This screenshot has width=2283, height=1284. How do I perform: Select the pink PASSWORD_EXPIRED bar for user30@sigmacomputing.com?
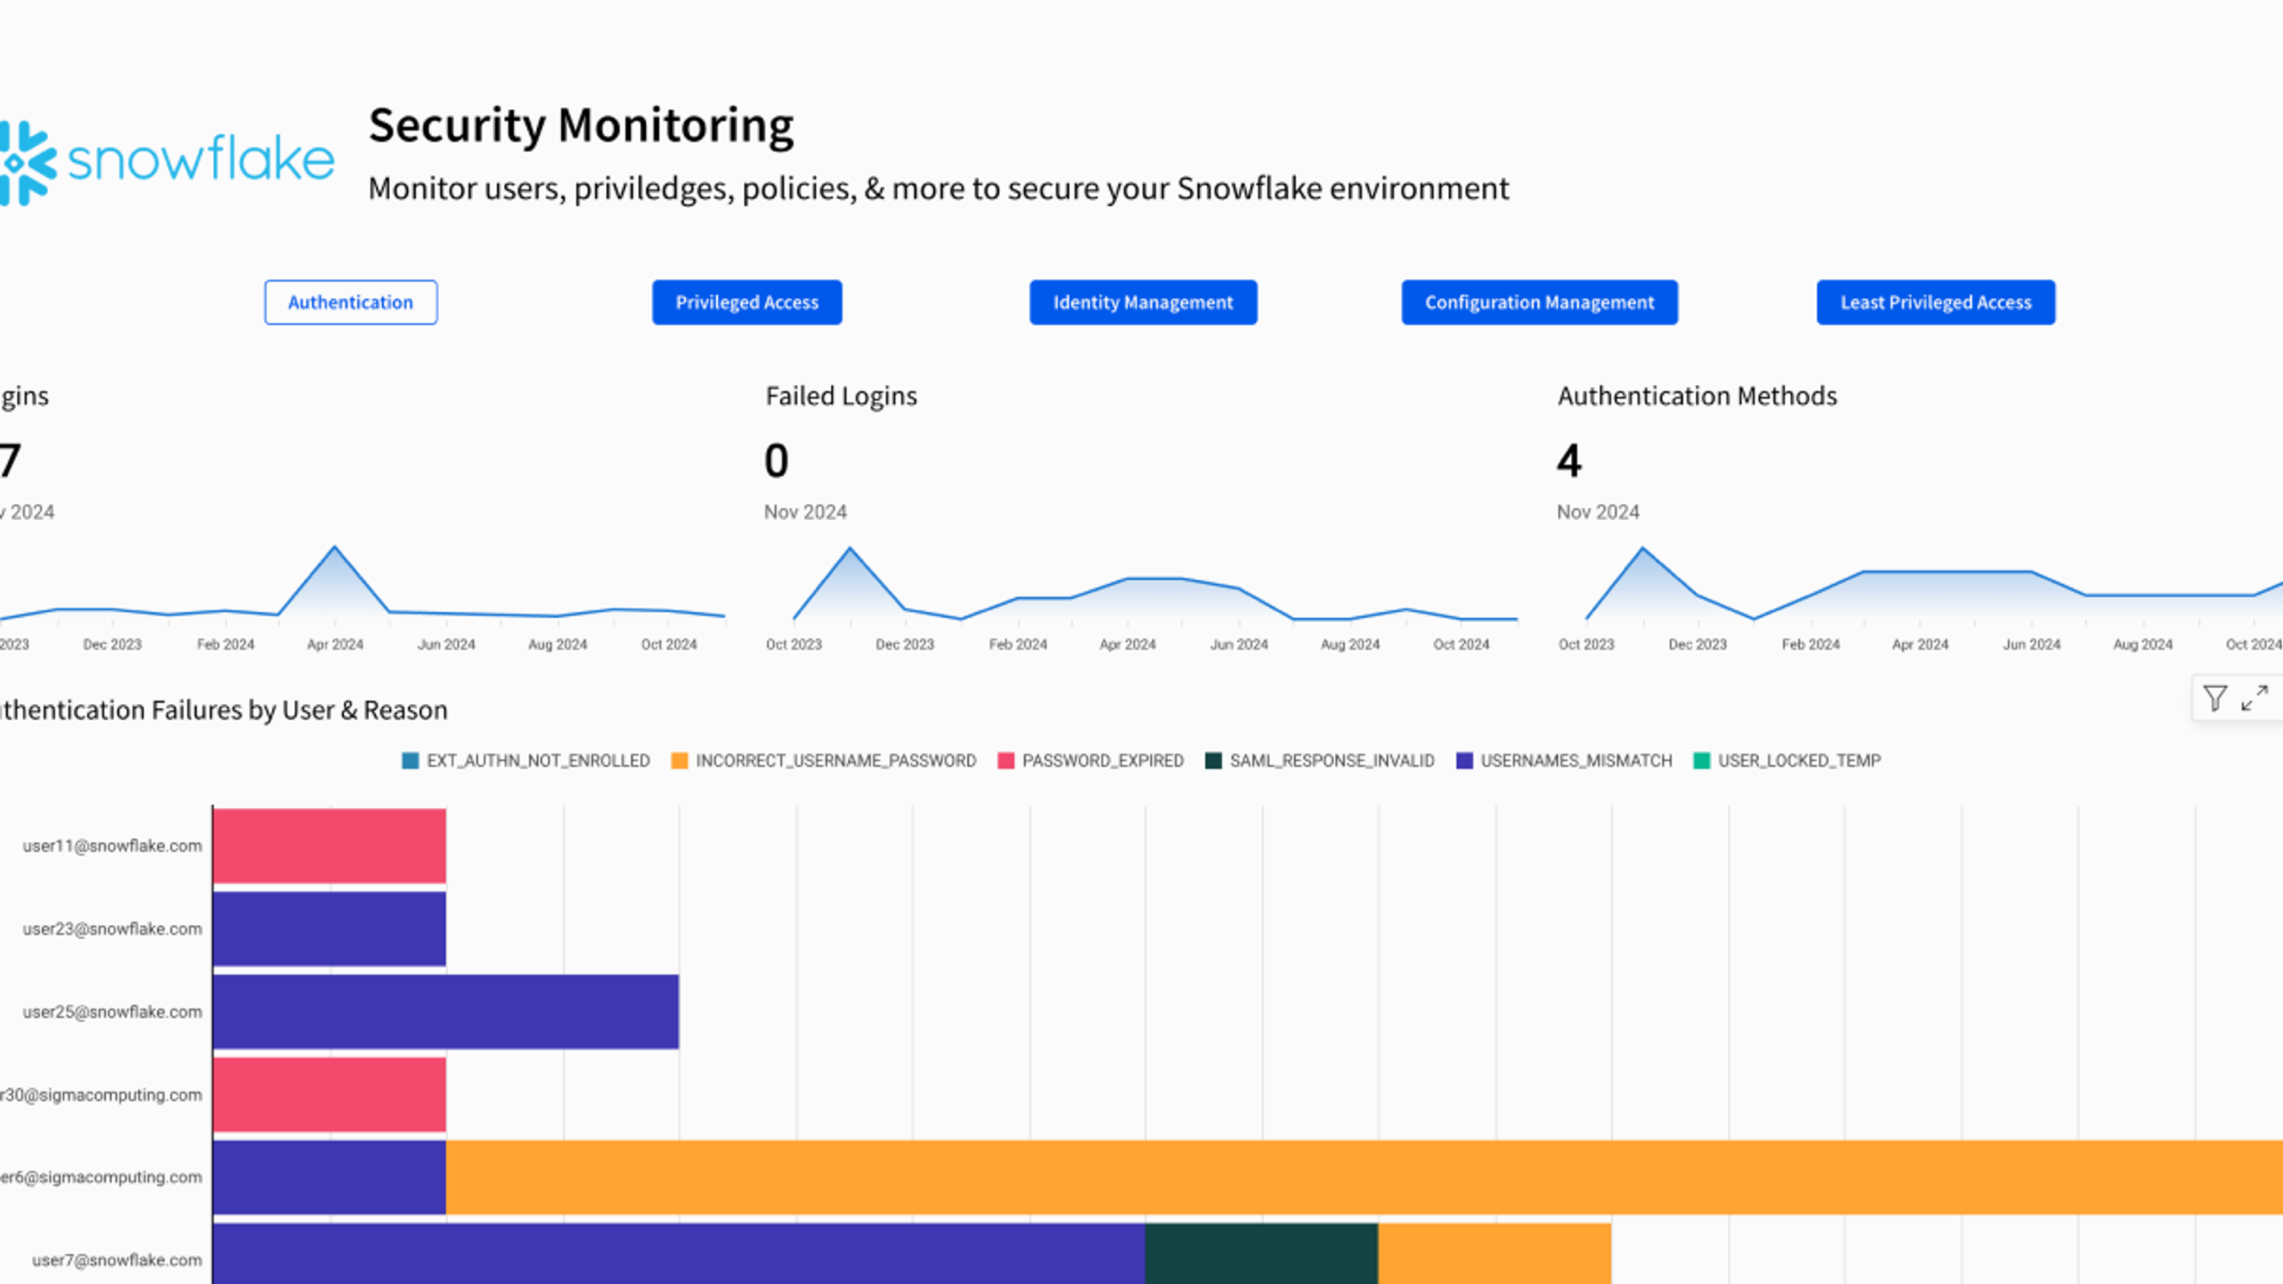[x=330, y=1094]
